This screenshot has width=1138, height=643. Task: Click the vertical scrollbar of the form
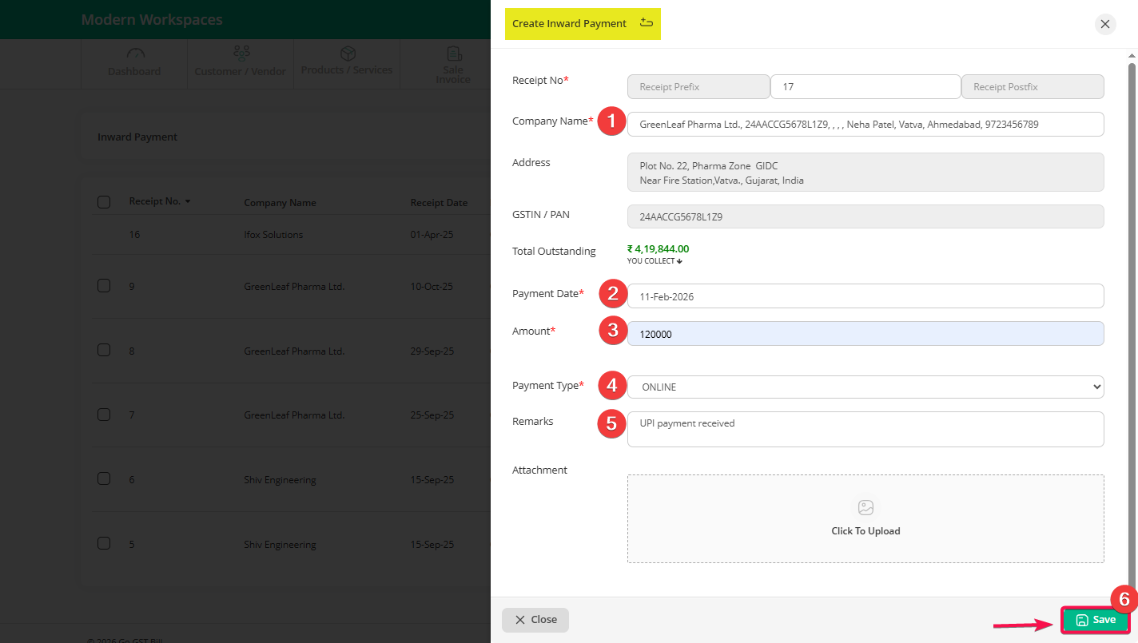[1131, 320]
